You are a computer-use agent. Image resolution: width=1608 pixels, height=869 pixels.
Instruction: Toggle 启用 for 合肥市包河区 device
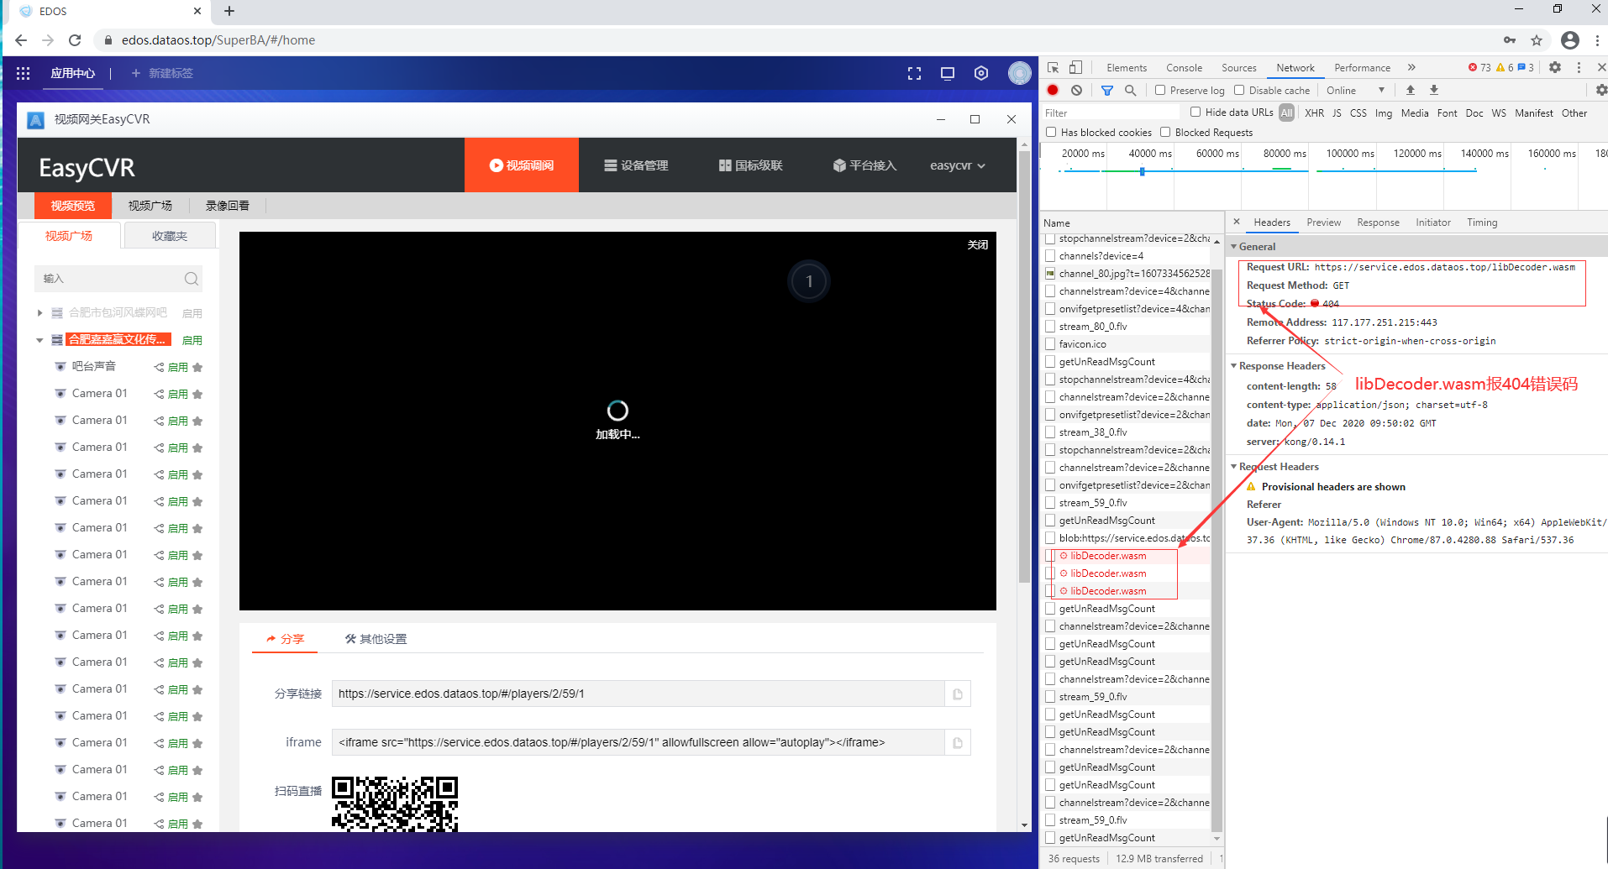[192, 313]
